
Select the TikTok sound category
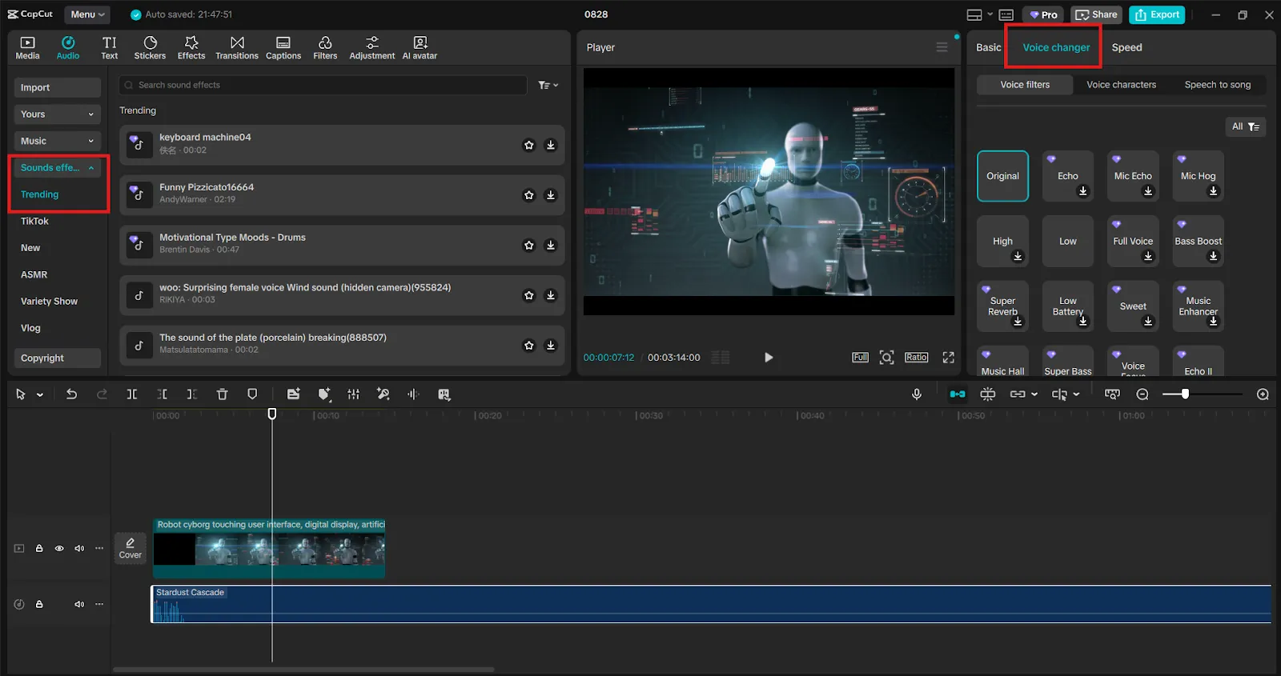[34, 222]
